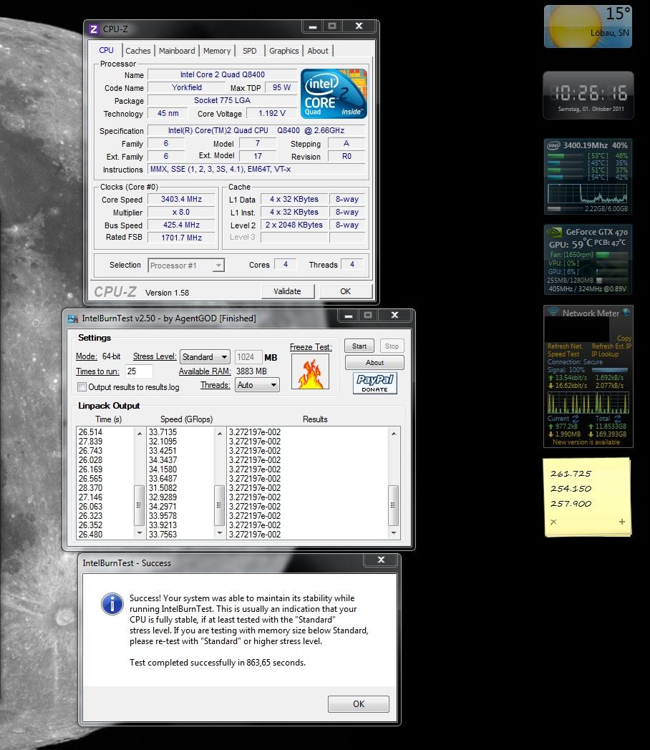Click the Freeze Test label
The height and width of the screenshot is (750, 650).
[311, 347]
